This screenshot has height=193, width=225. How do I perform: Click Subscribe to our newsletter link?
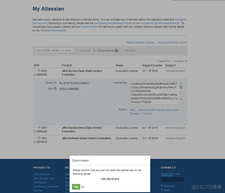170,174
